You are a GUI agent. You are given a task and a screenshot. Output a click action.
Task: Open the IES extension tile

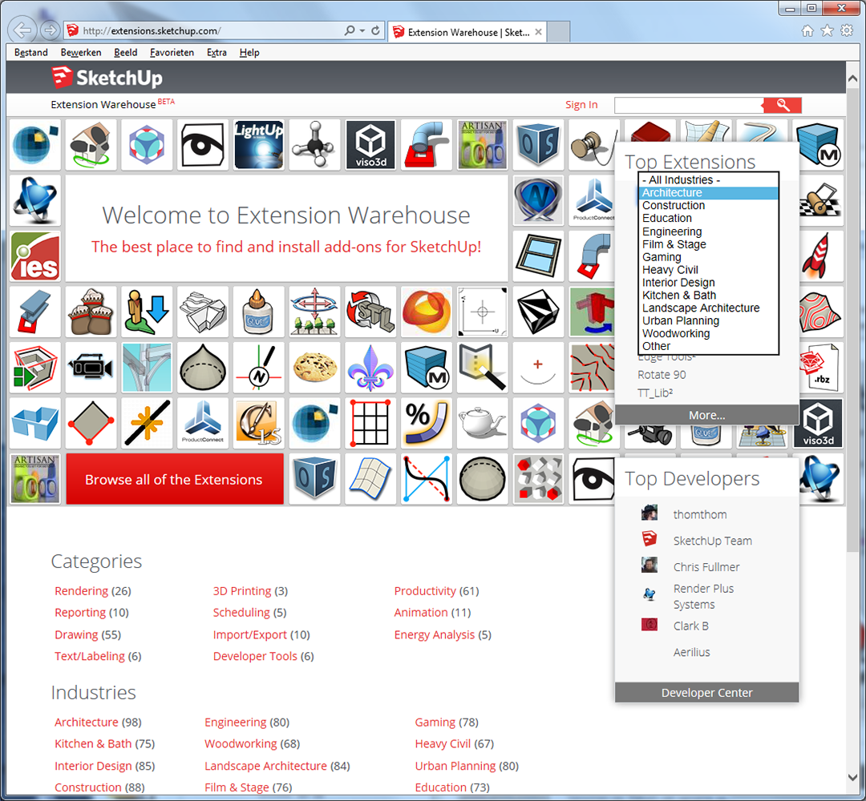[35, 256]
